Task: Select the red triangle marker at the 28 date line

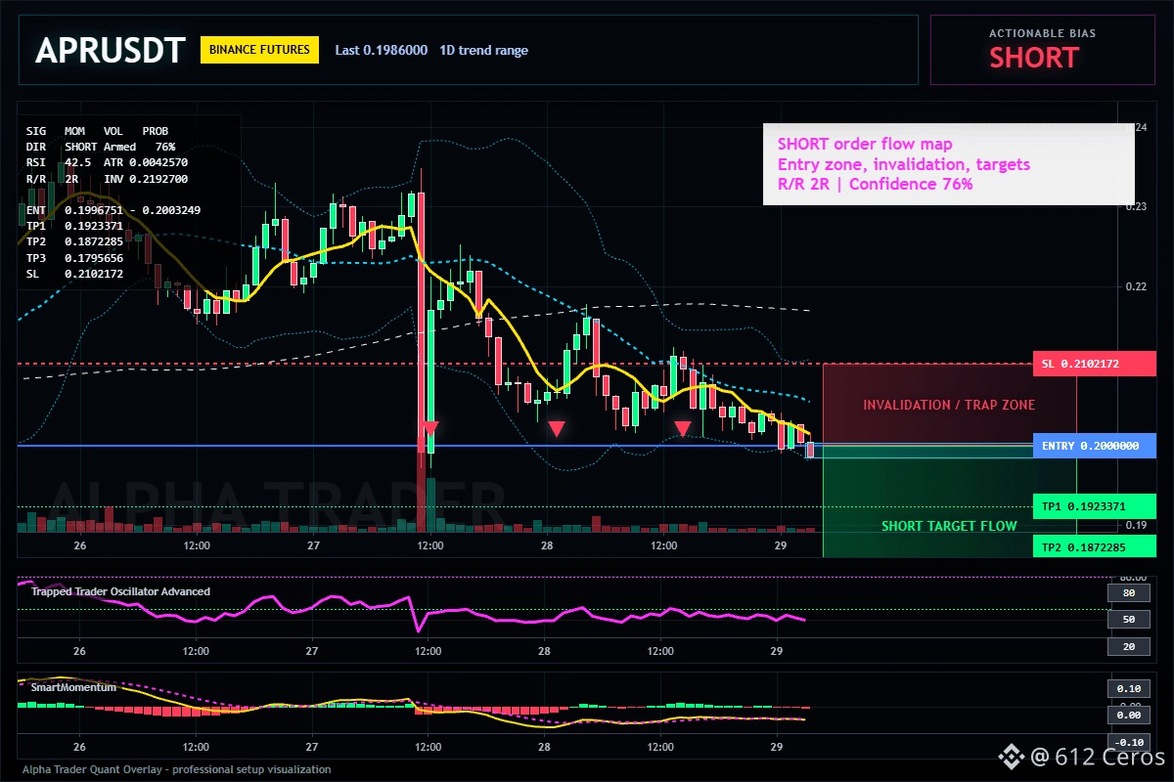Action: 556,428
